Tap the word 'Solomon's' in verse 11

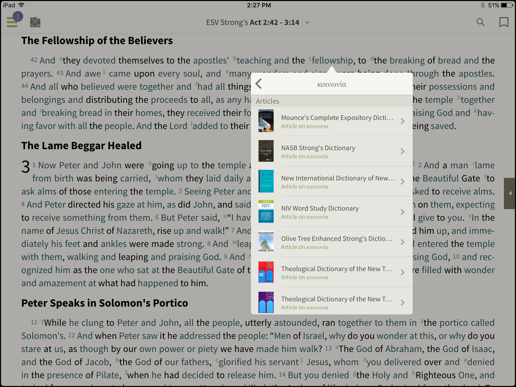point(43,336)
